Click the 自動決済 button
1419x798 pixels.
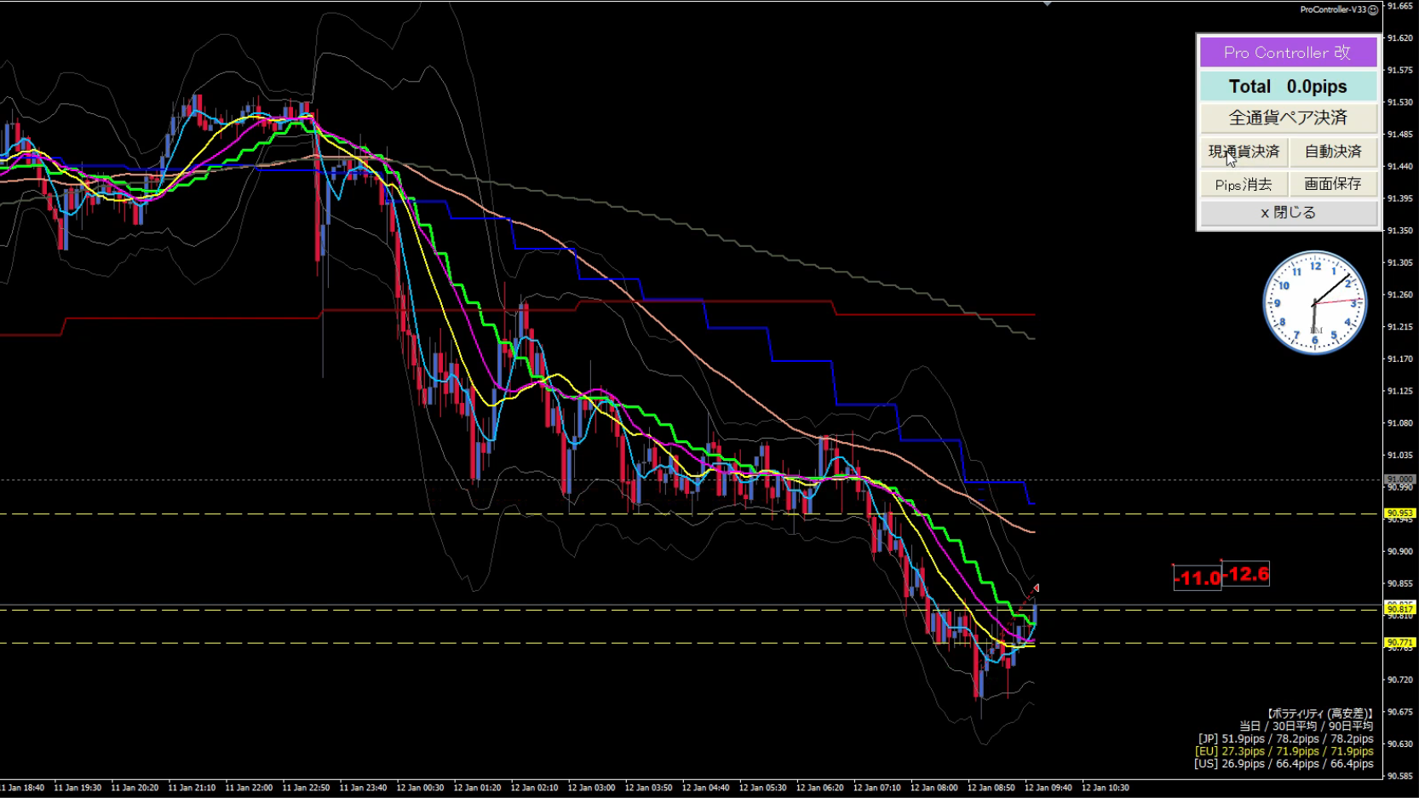(x=1333, y=152)
